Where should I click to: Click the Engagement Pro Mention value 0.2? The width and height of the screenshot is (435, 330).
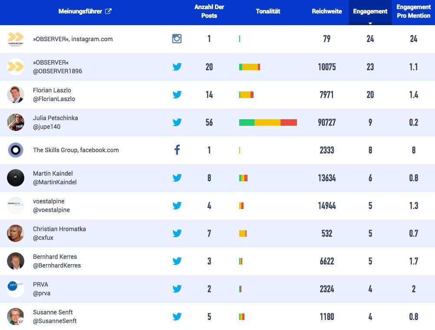click(413, 122)
